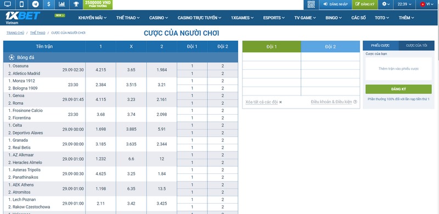Viewport: 439px width, 214px height.
Task: Click the green ĐĂNG KÝ betslip button
Action: (398, 89)
